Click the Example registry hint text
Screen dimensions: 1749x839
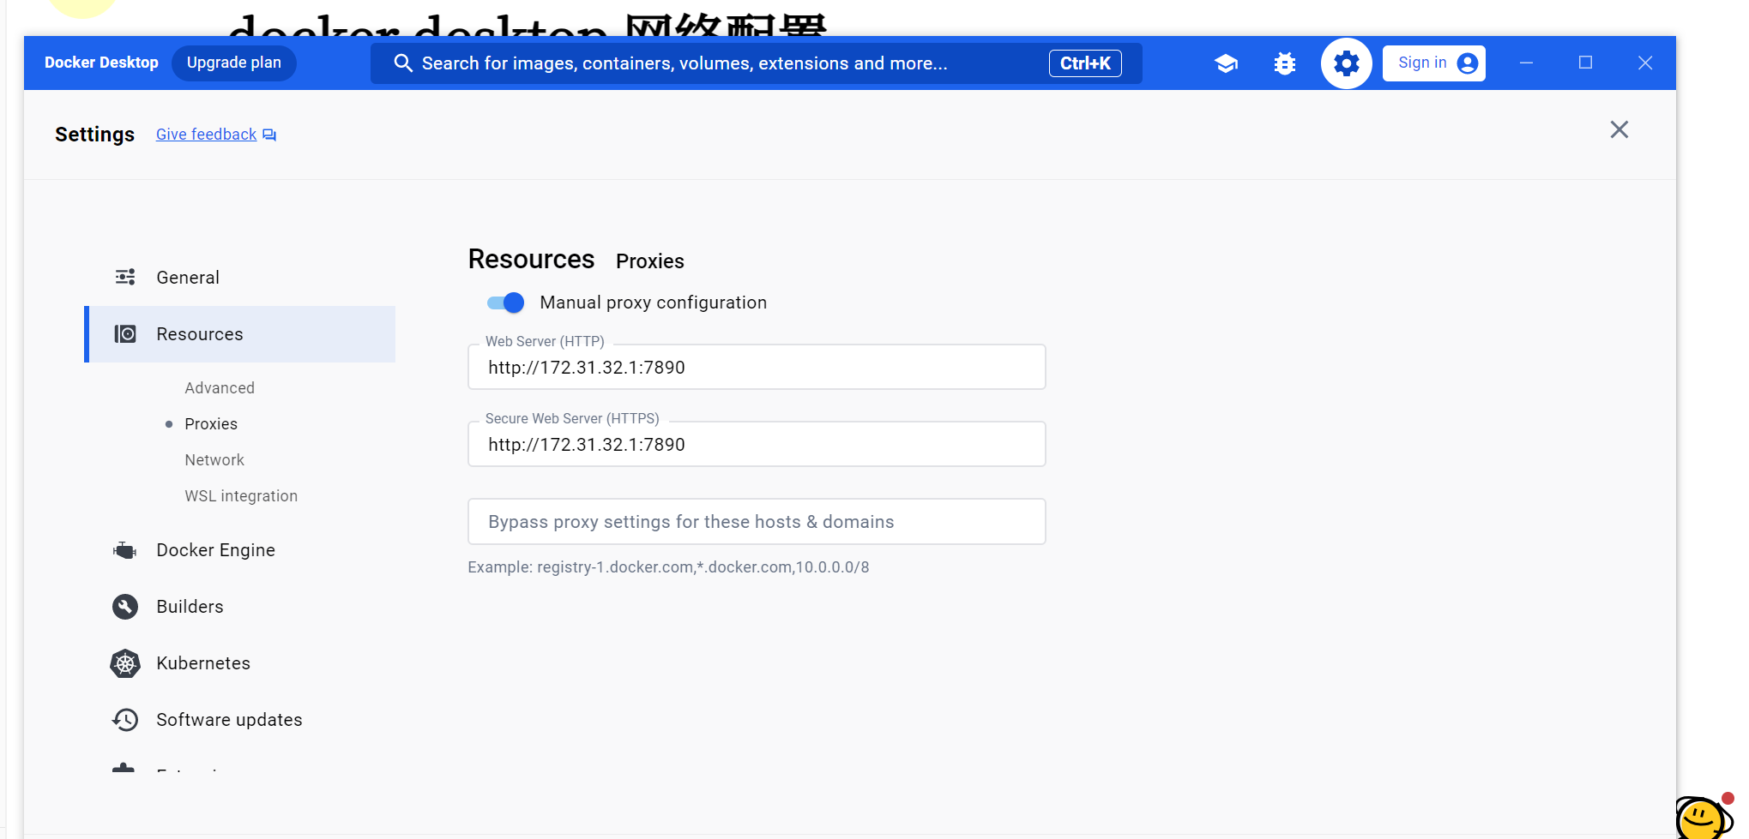click(668, 567)
